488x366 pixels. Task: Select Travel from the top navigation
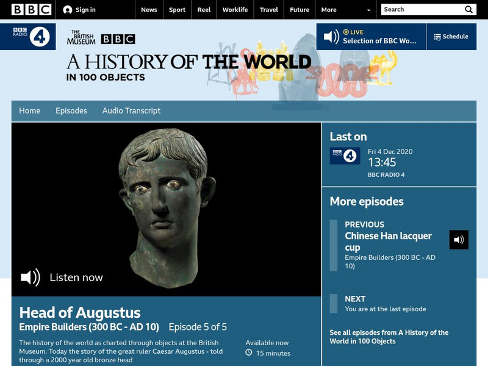[270, 10]
